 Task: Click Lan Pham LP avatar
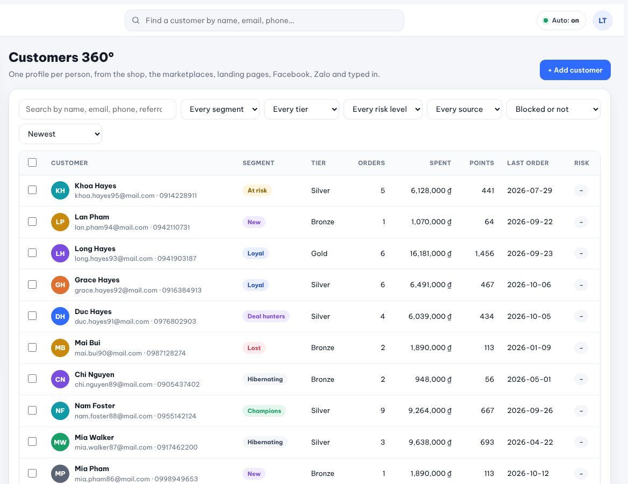[60, 222]
